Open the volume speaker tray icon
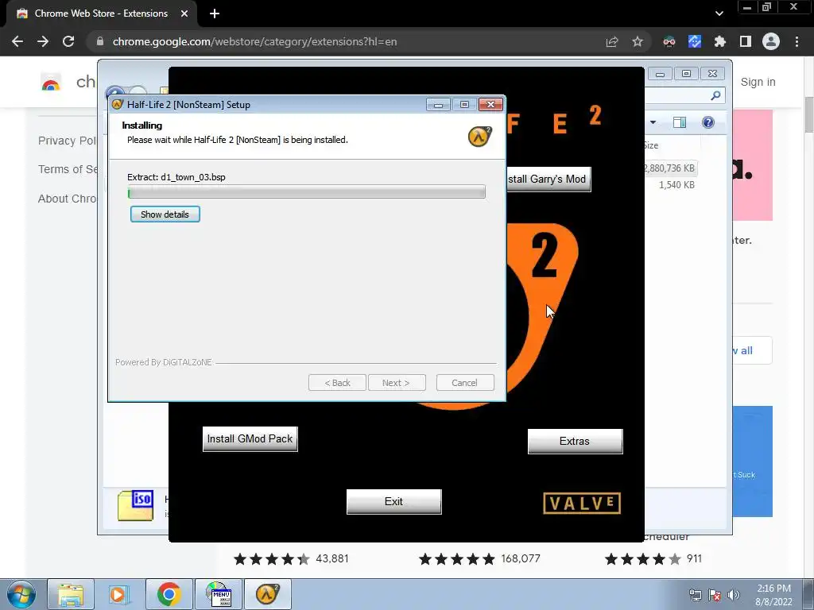 [733, 595]
